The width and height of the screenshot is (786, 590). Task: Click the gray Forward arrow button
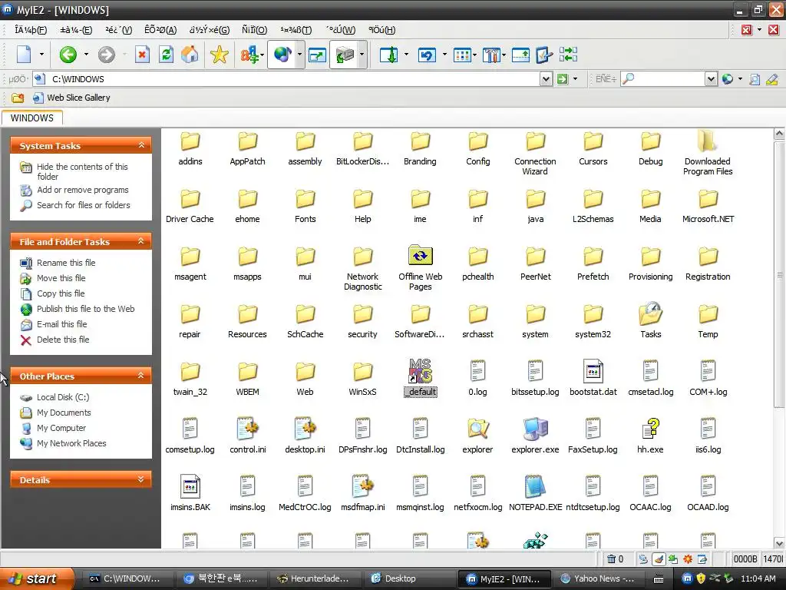click(x=106, y=55)
